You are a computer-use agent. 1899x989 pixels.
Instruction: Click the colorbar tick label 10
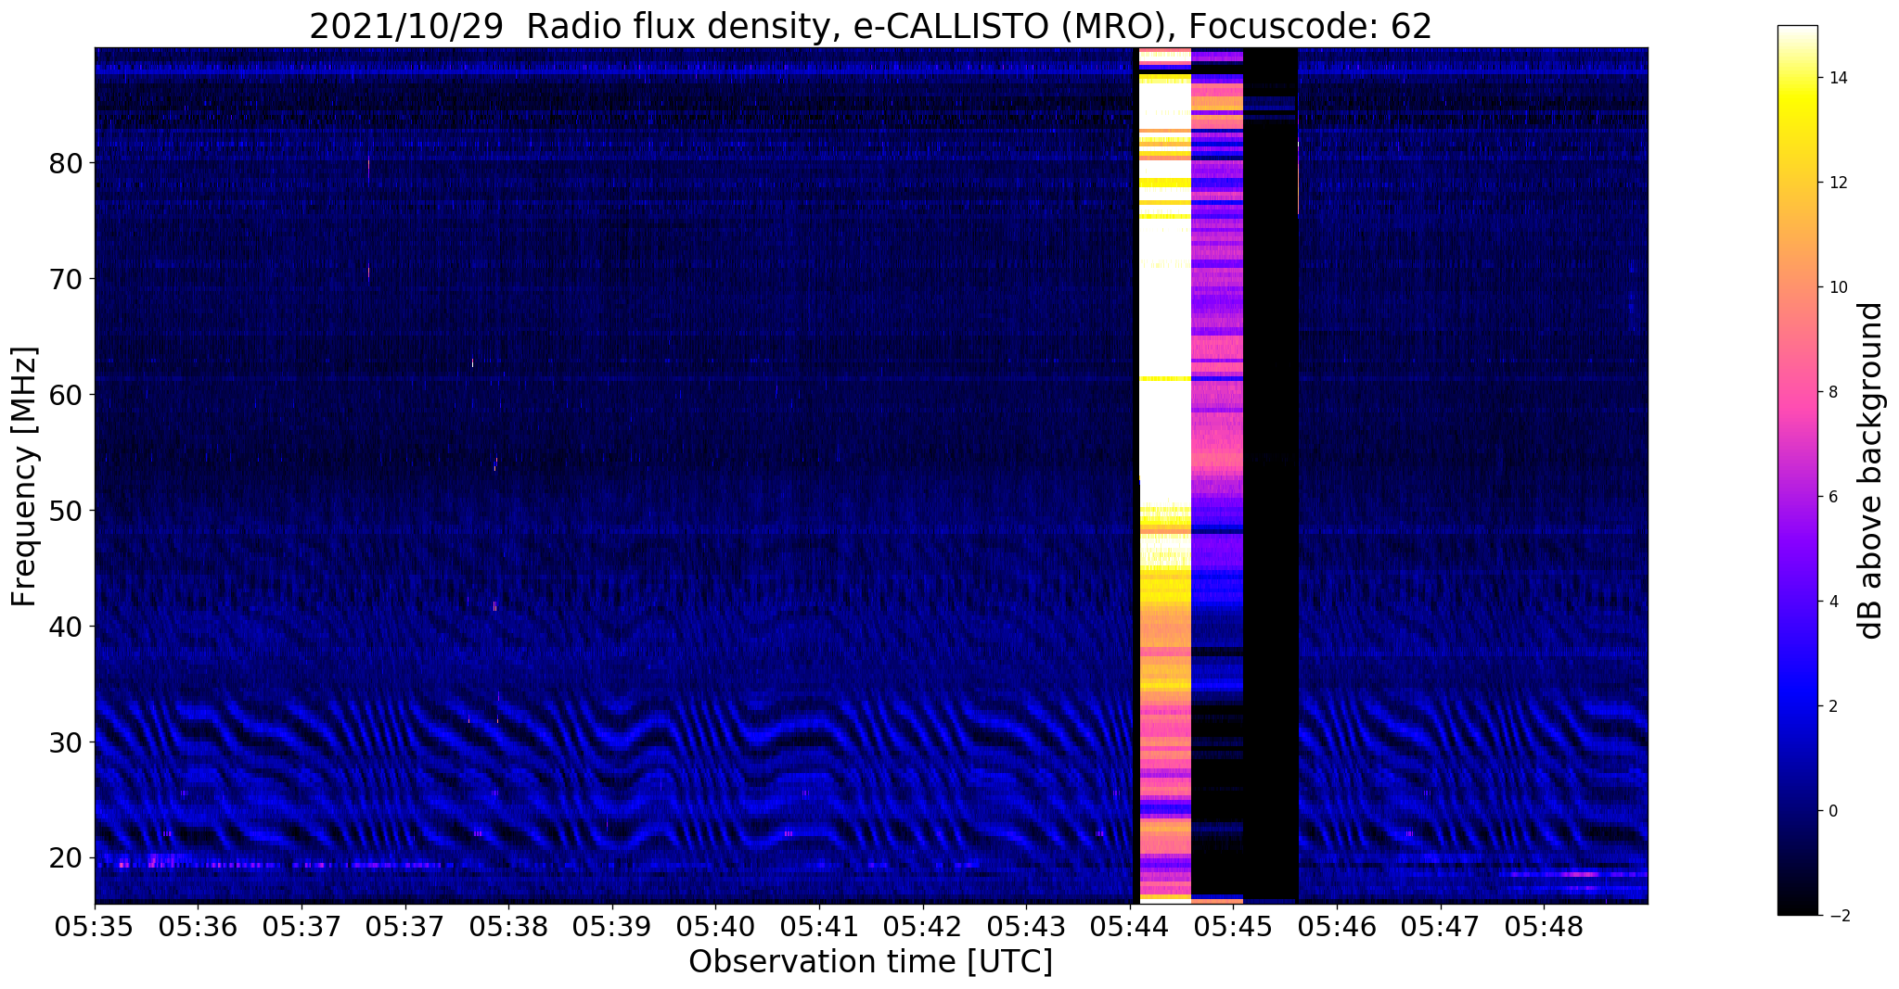(1837, 287)
